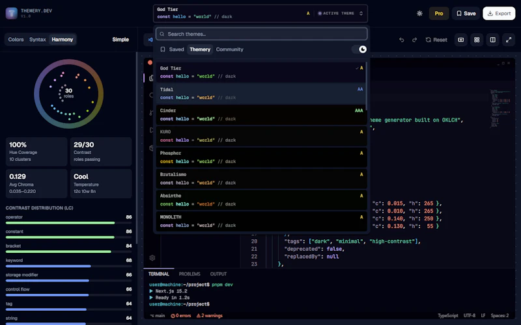This screenshot has height=325, width=521.
Task: Select the MONOLITH theme
Action: [261, 221]
